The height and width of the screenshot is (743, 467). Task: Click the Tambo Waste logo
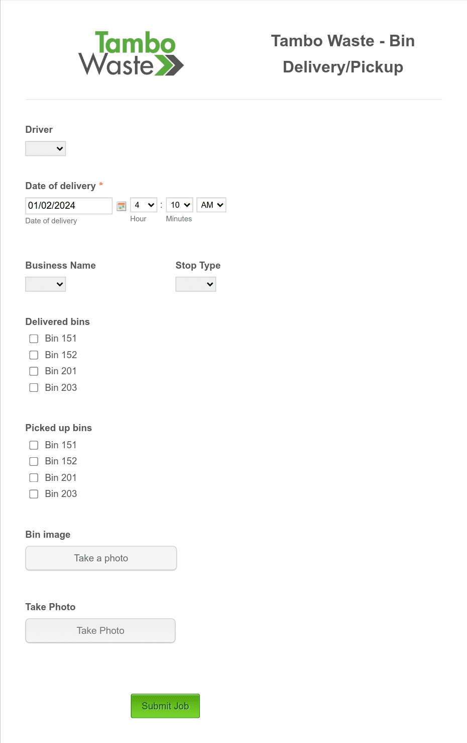click(131, 53)
